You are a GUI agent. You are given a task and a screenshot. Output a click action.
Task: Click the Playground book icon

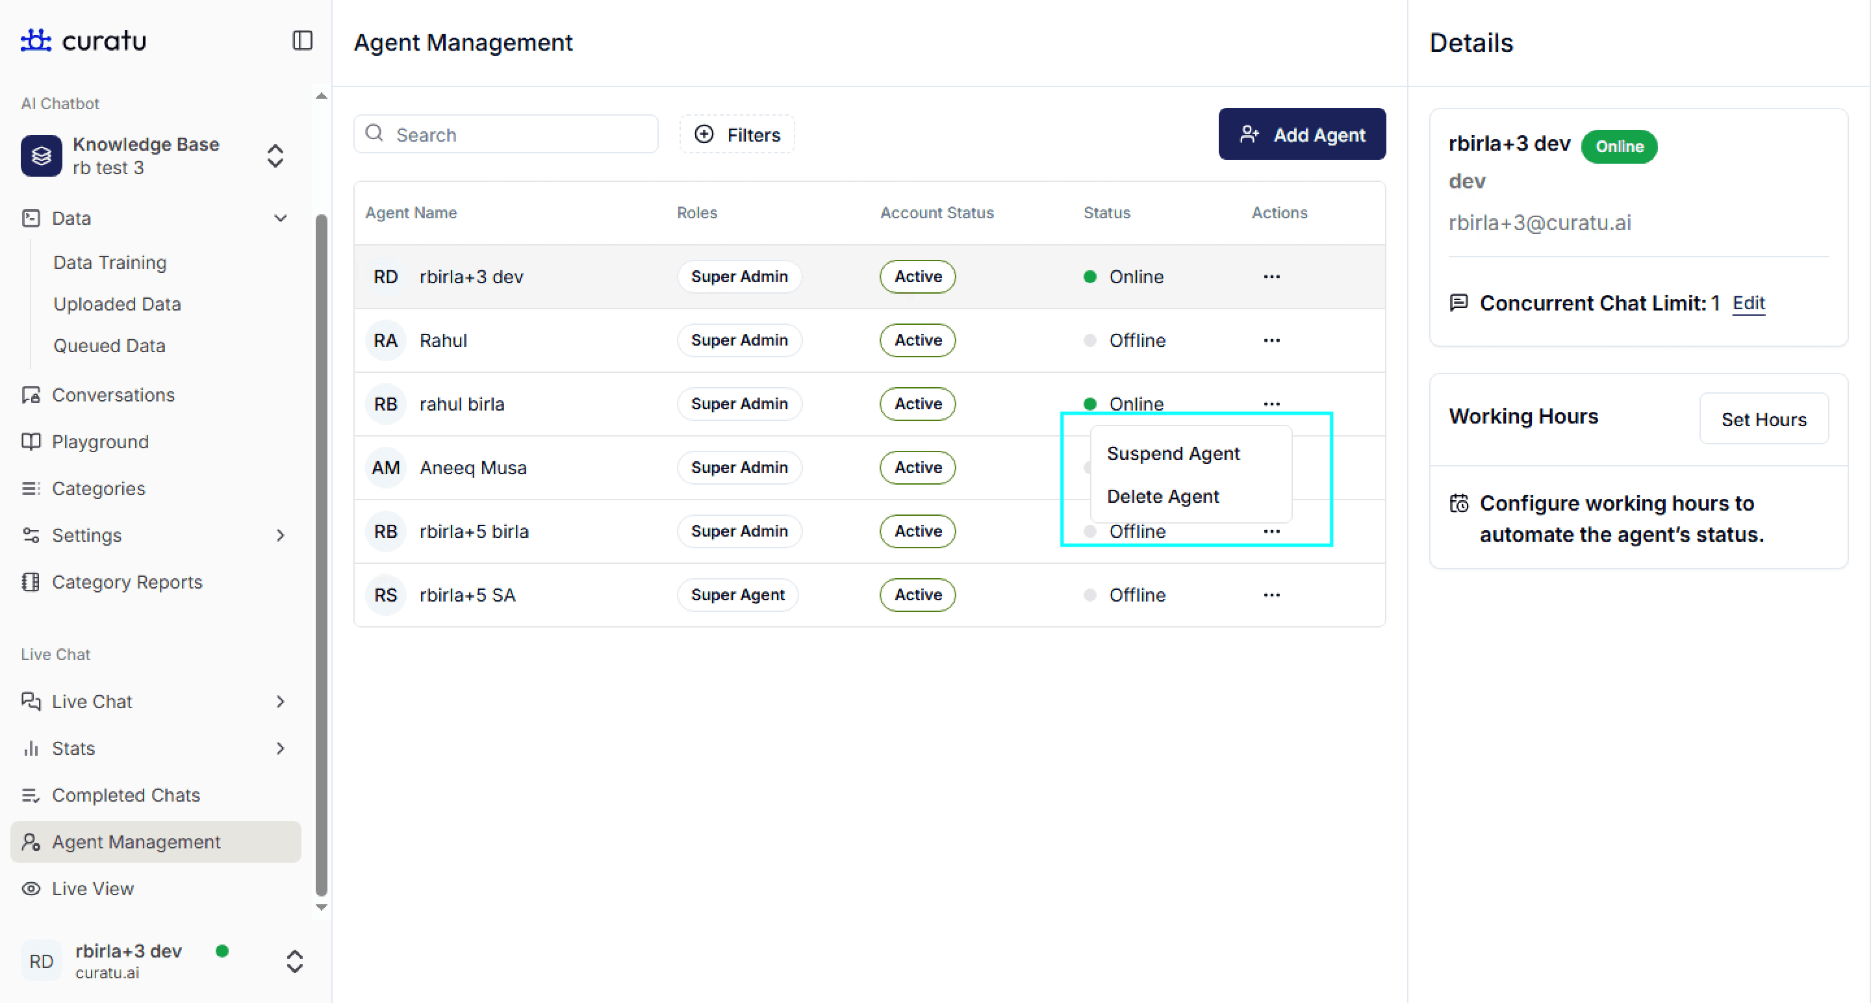point(31,441)
